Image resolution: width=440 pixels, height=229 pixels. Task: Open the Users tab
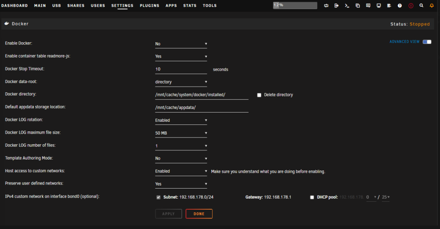point(98,6)
